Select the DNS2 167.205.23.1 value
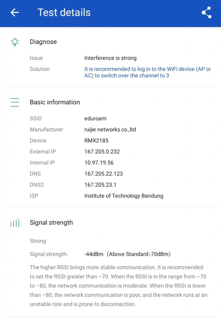Screen dimensions: 221x318 (100, 185)
